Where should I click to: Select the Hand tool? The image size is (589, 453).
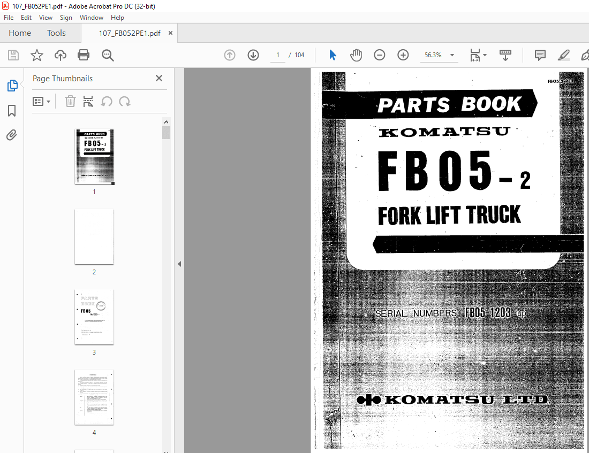click(356, 55)
